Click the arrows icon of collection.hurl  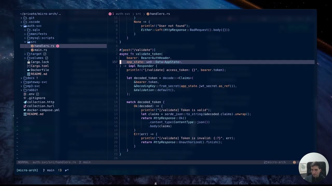[x=25, y=106]
